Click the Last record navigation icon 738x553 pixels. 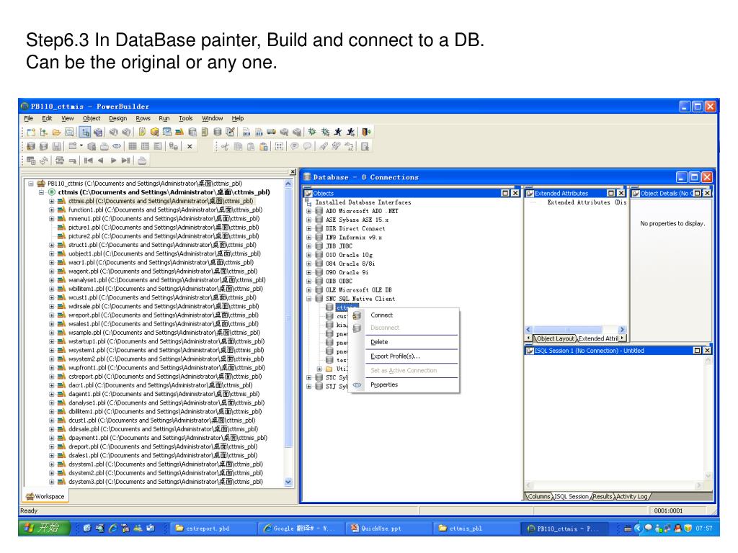click(125, 161)
